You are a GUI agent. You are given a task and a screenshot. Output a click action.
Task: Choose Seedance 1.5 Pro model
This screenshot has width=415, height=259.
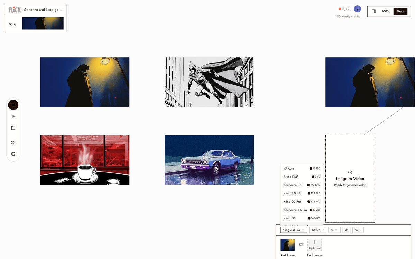pos(302,210)
